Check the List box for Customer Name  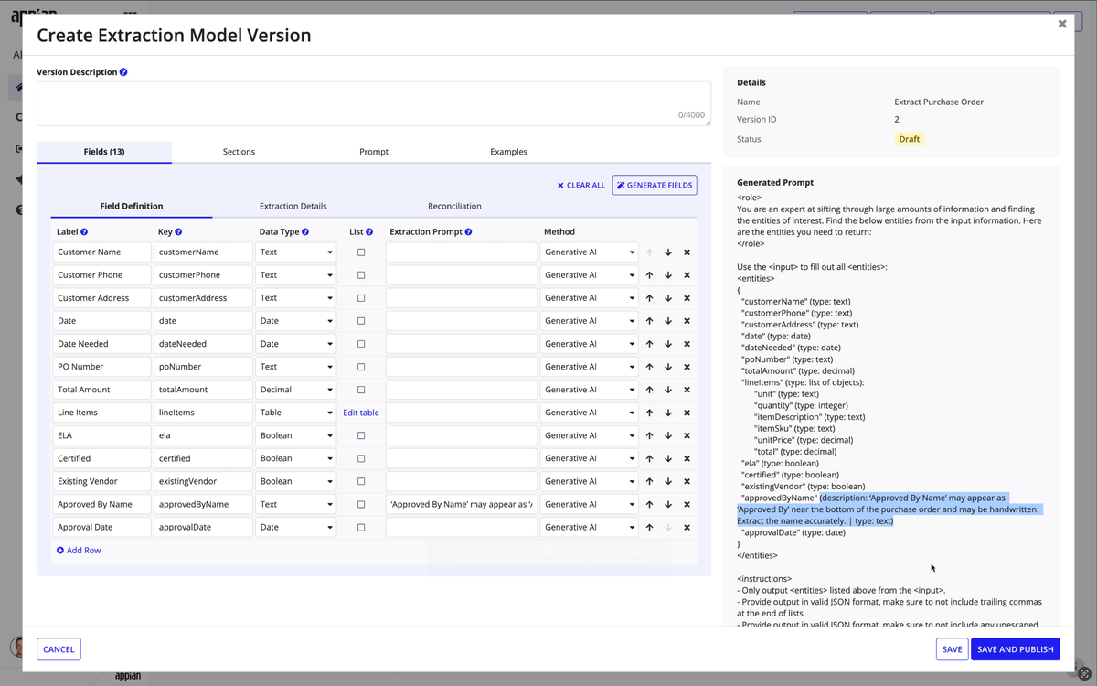click(x=361, y=252)
